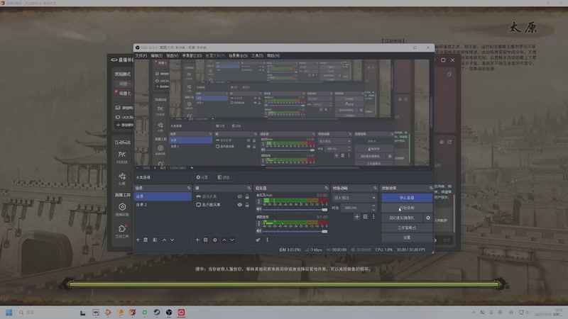The width and height of the screenshot is (568, 319).
Task: Open virtual camera settings gear icon
Action: [x=428, y=218]
